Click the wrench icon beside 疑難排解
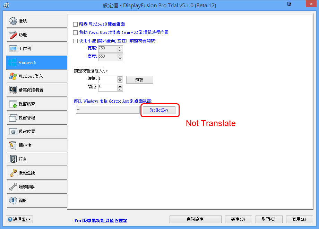 [13, 187]
